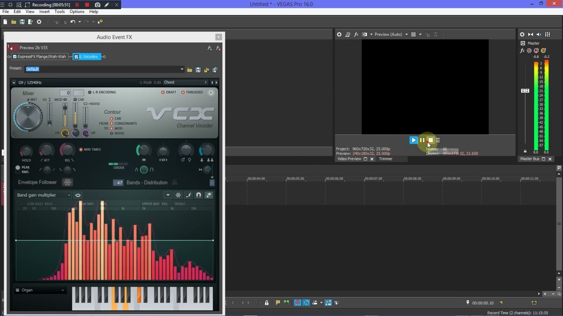
Task: Open the Help menu
Action: tap(94, 12)
